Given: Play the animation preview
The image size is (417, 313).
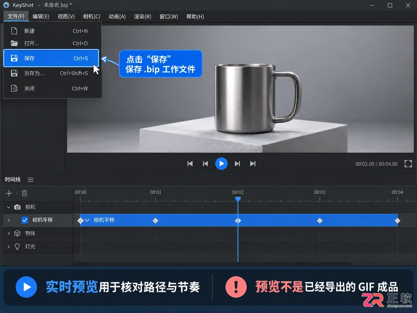Looking at the screenshot, I should tap(221, 164).
